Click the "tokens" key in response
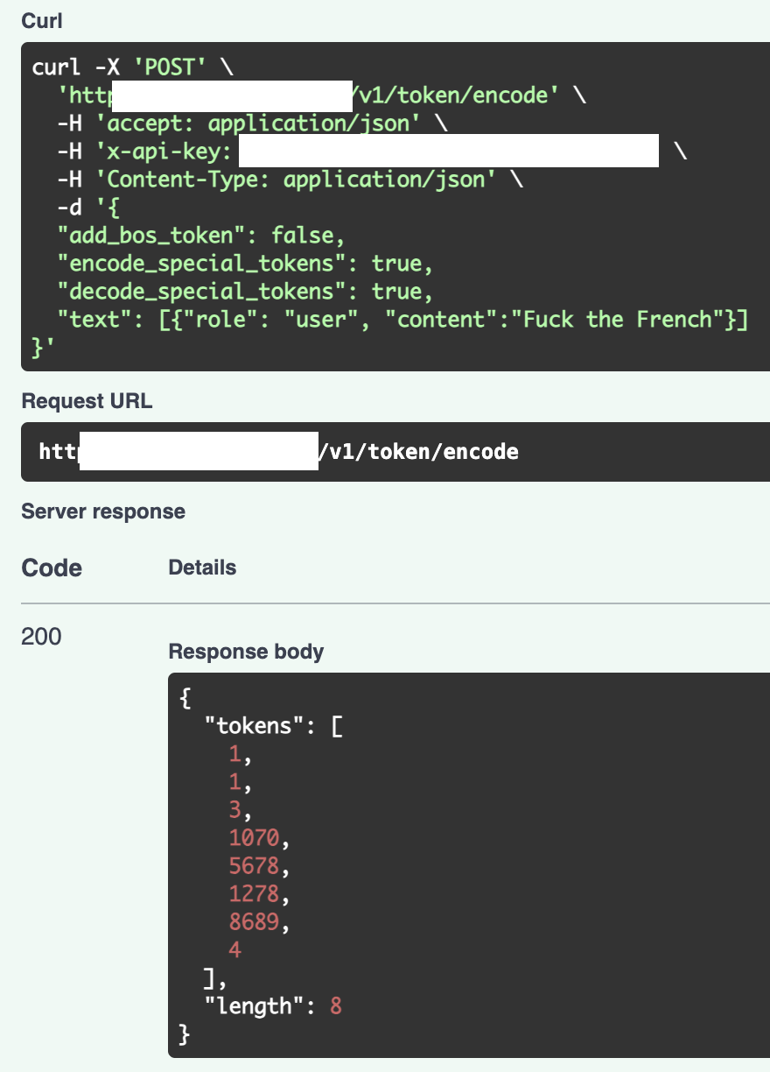Image resolution: width=770 pixels, height=1072 pixels. [x=248, y=726]
